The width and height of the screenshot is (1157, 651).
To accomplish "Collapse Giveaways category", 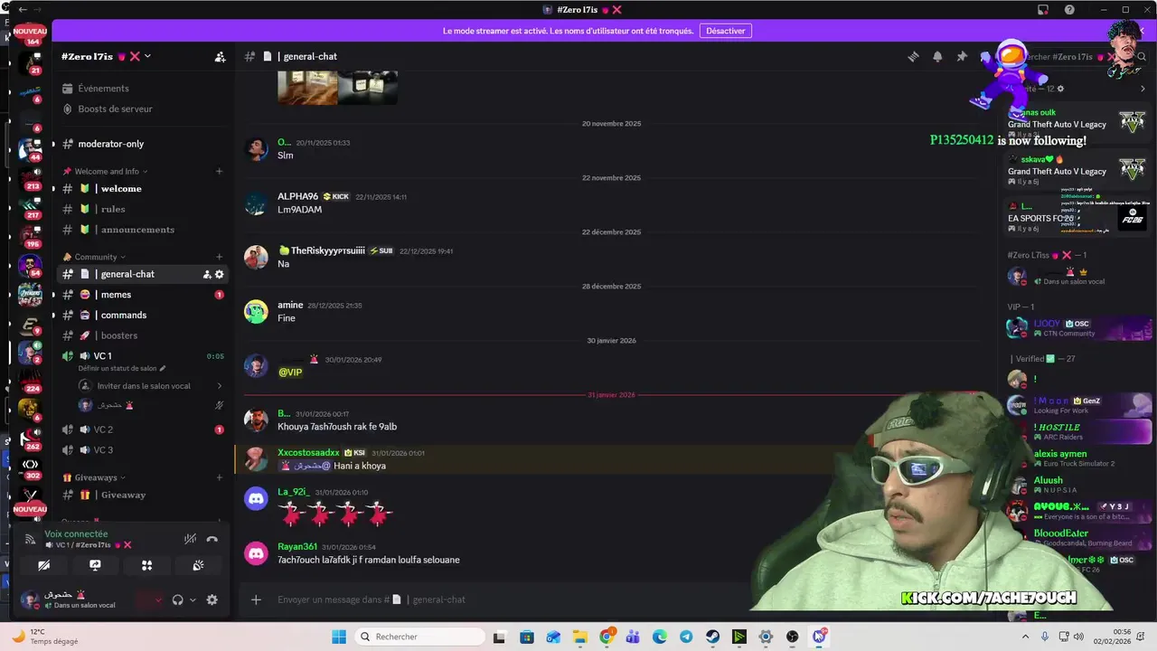I will click(94, 477).
